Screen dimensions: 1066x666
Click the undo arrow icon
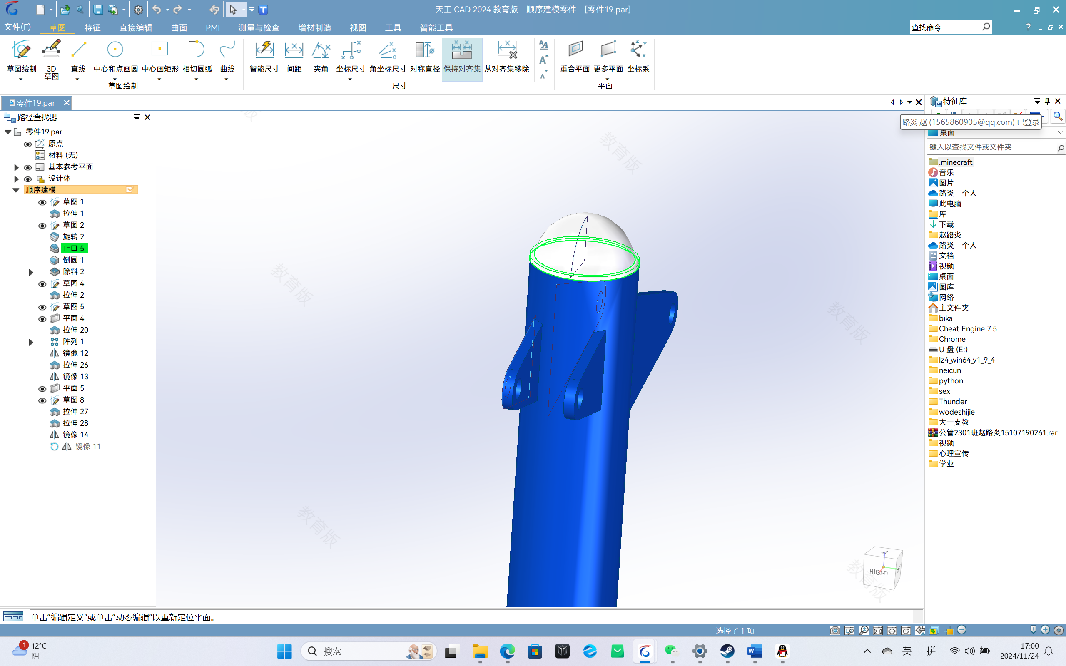pyautogui.click(x=157, y=9)
